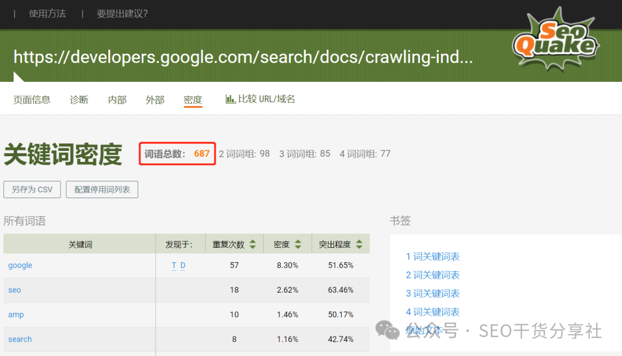Switch to the 内部 tab
The width and height of the screenshot is (622, 356).
pos(117,100)
